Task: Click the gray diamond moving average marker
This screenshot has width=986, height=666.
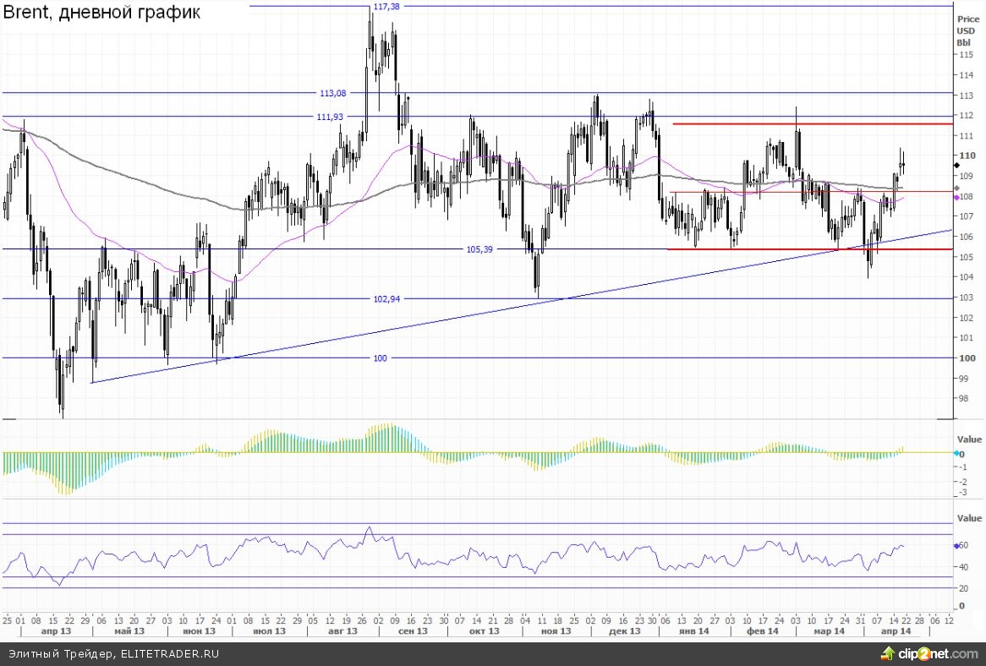Action: [956, 188]
